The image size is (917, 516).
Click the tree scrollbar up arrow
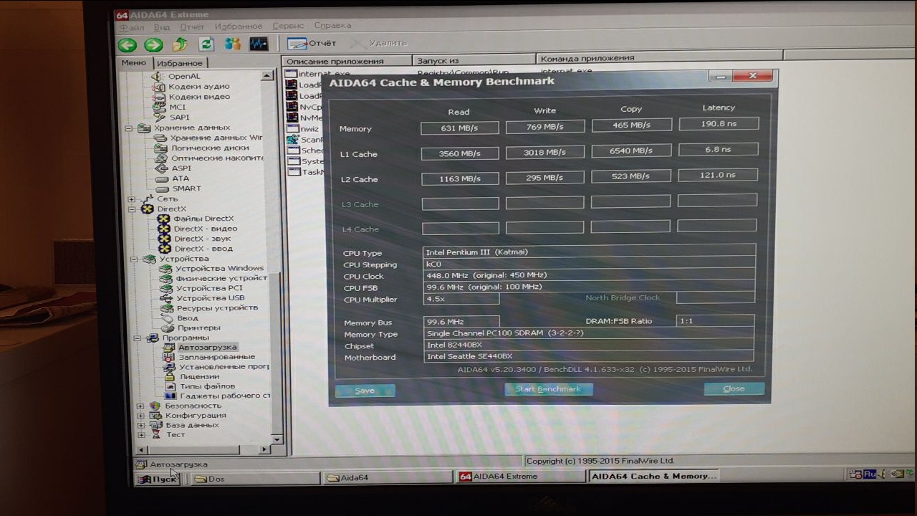pos(267,75)
